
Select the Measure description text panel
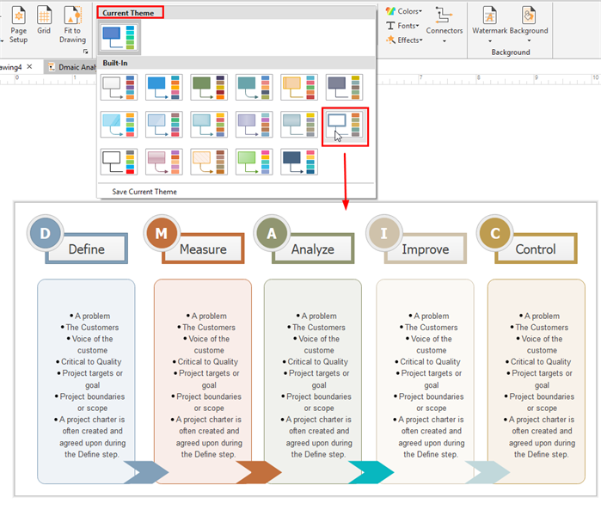point(203,381)
